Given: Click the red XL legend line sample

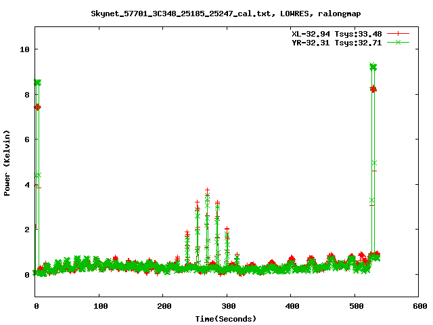Looking at the screenshot, I should (398, 34).
